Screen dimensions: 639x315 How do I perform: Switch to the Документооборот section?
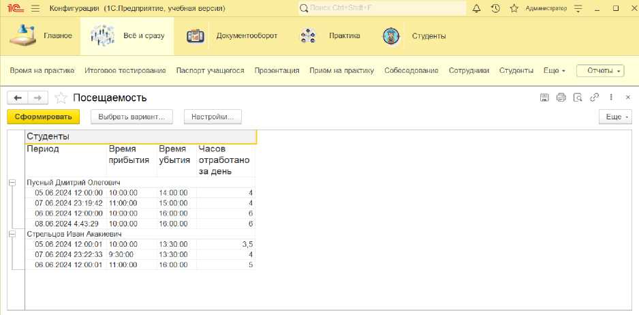(x=247, y=36)
